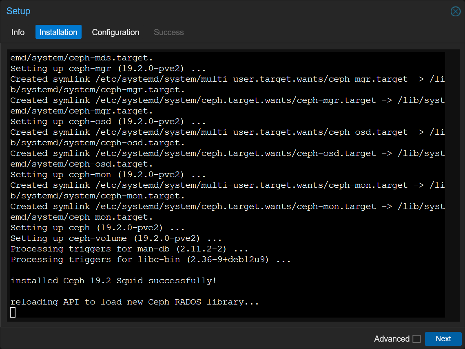
Task: Click 'Processing triggers for libc-bin' line
Action: tap(151, 260)
